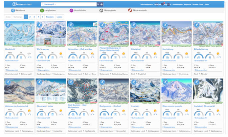
Task: Click into the Suchbegriff search field
Action: [x=69, y=4]
